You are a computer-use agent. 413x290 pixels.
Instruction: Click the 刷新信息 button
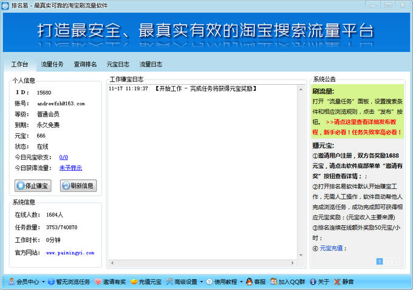tap(78, 186)
